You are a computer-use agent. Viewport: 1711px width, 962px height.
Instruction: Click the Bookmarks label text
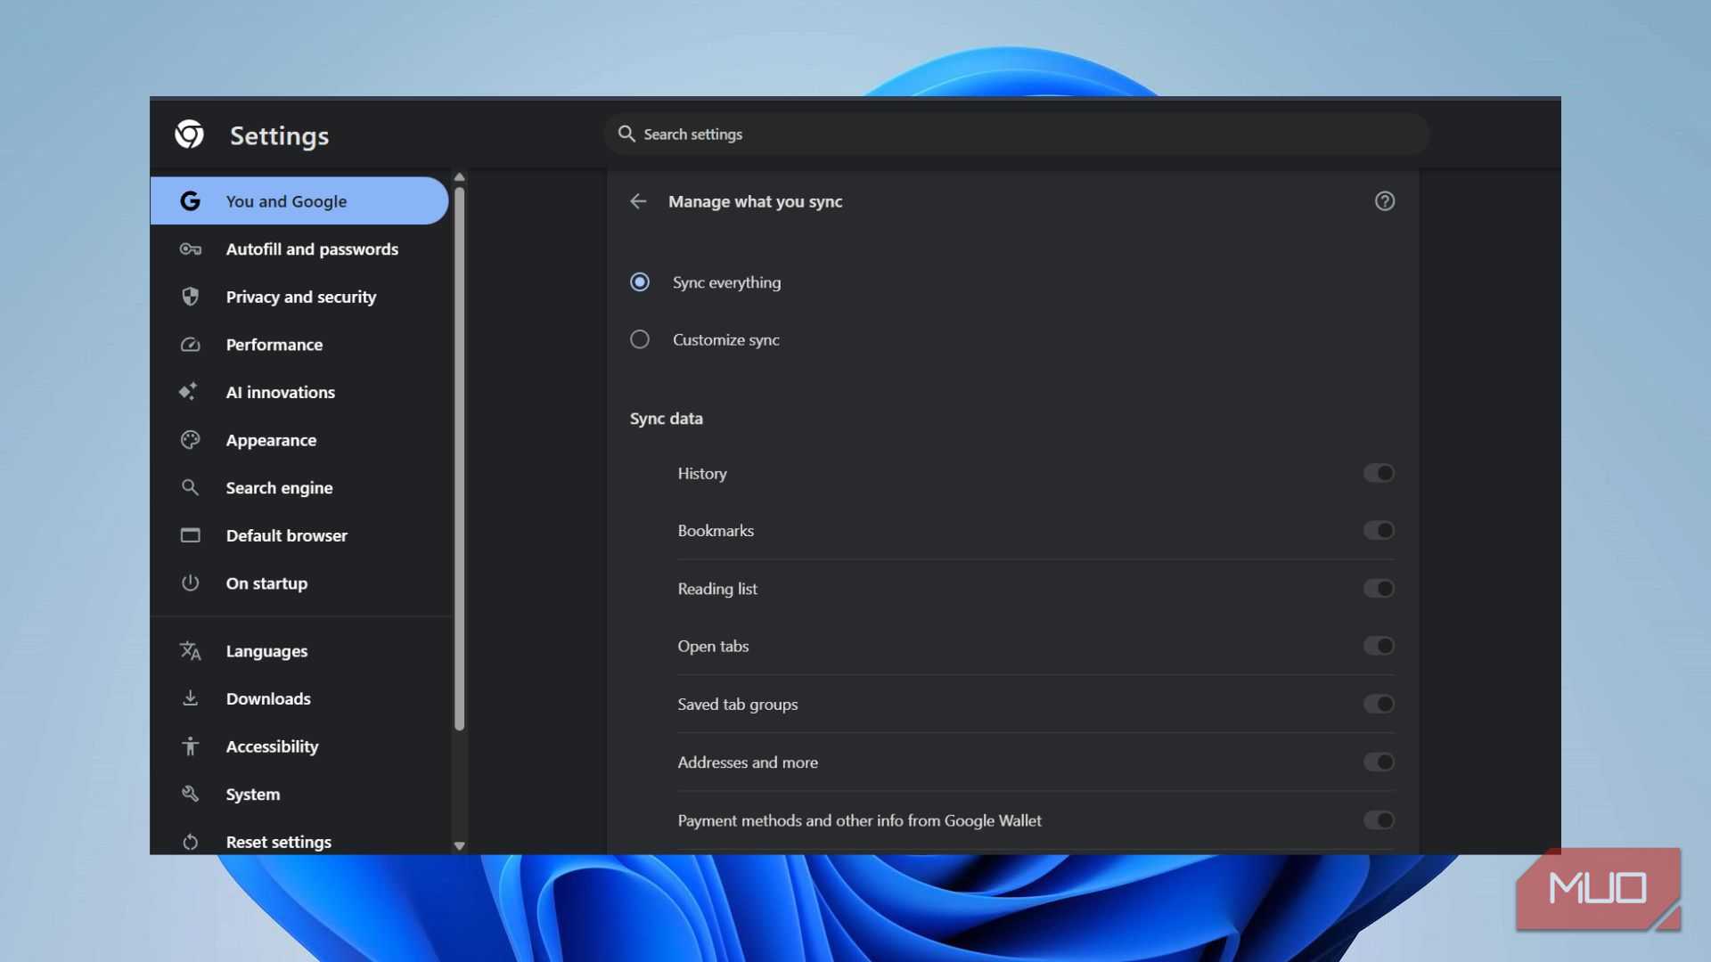pyautogui.click(x=716, y=531)
